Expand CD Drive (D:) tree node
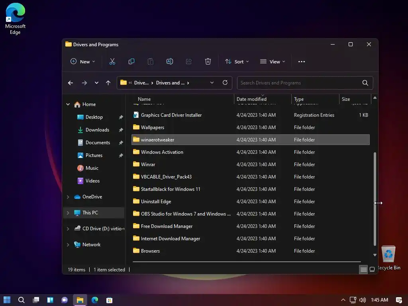 (x=68, y=229)
